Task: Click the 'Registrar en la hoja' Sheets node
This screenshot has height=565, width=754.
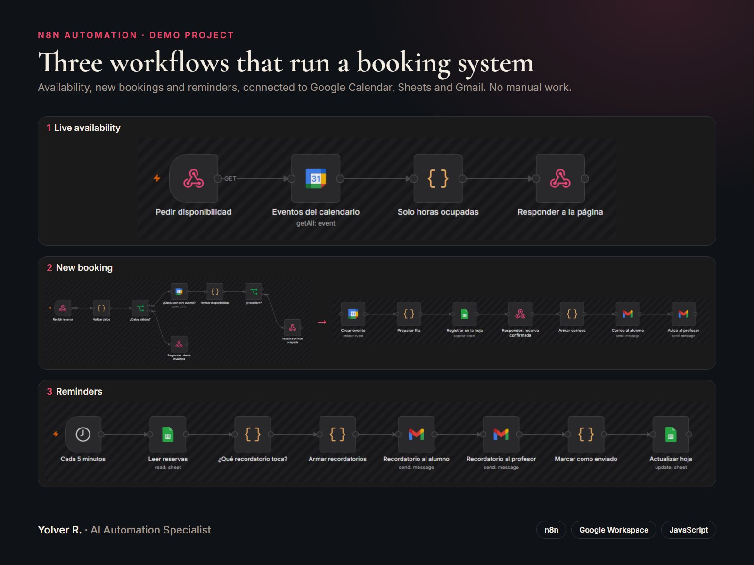Action: [x=464, y=314]
